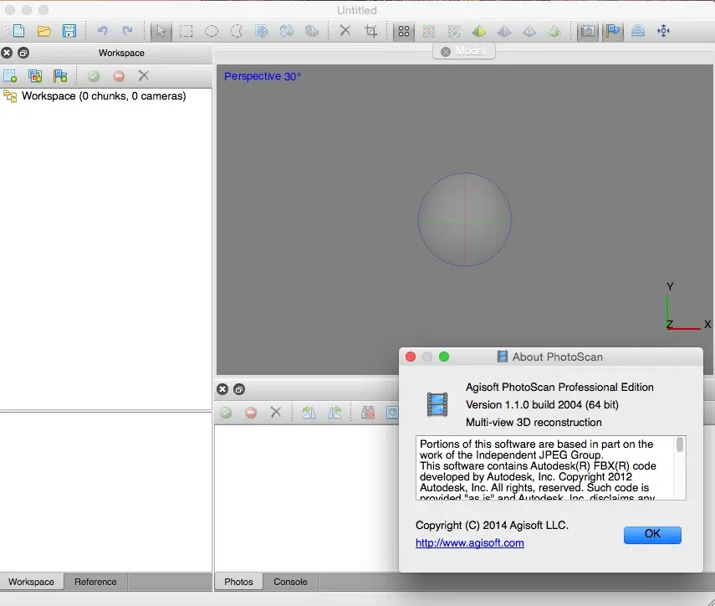
Task: Undo the last action
Action: [x=102, y=31]
